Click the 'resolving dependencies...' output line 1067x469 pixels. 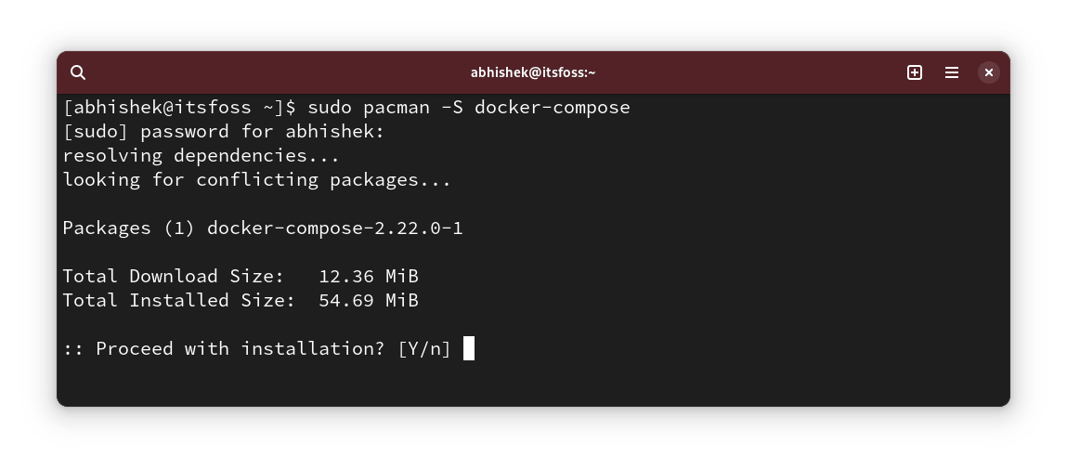(201, 155)
